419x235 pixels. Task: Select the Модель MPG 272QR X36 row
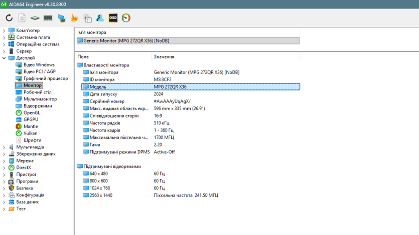191,87
